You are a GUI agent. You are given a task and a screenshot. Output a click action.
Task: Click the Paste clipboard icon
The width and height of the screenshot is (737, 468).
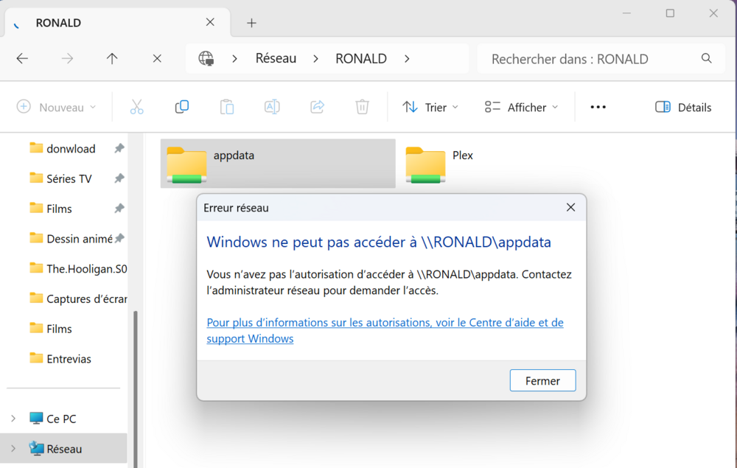[x=227, y=107]
